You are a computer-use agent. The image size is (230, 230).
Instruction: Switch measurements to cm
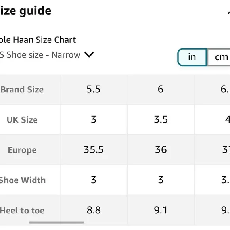tap(219, 57)
